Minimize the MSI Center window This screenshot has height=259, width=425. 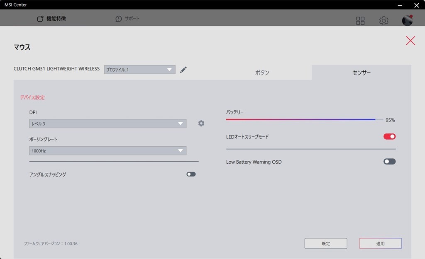tap(400, 5)
